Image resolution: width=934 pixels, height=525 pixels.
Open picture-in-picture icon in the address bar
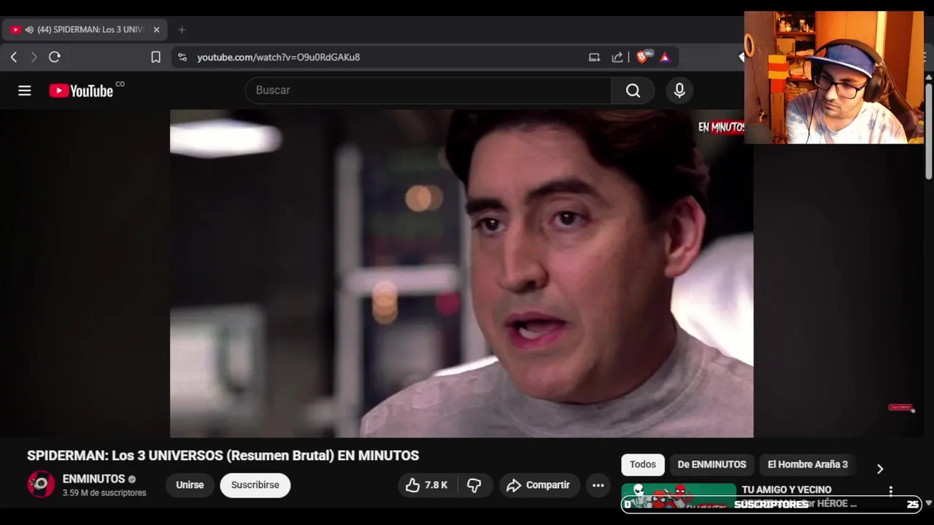594,57
